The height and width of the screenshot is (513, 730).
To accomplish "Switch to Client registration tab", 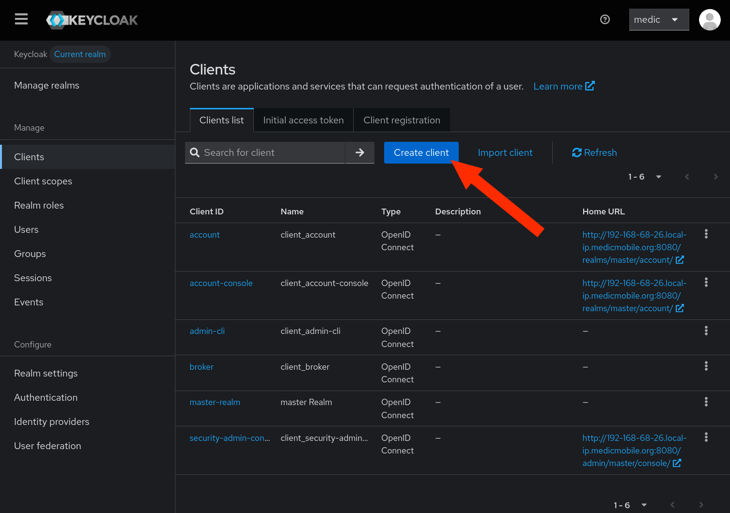I will click(x=402, y=120).
